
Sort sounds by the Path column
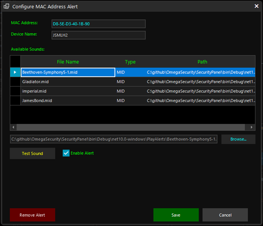(x=202, y=62)
